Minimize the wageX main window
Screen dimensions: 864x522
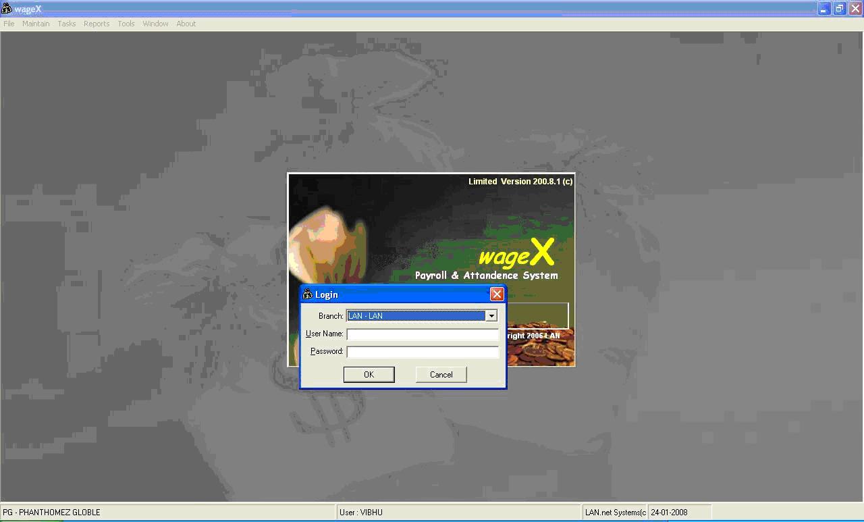[x=824, y=9]
